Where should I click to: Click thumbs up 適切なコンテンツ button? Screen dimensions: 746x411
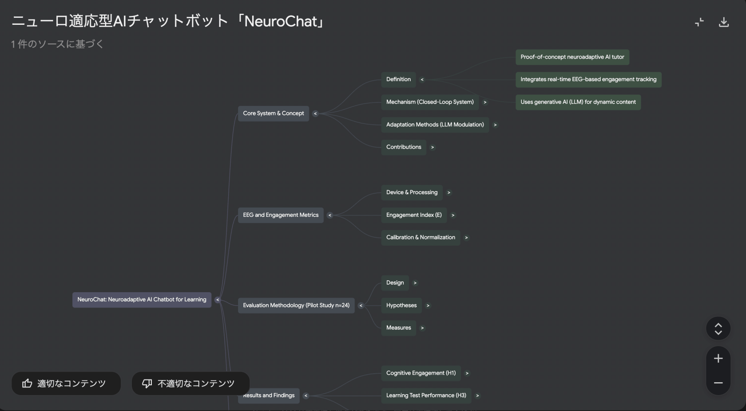pos(66,384)
